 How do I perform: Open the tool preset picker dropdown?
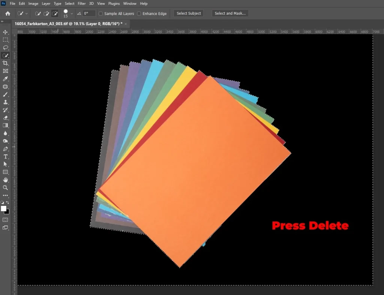coord(27,13)
